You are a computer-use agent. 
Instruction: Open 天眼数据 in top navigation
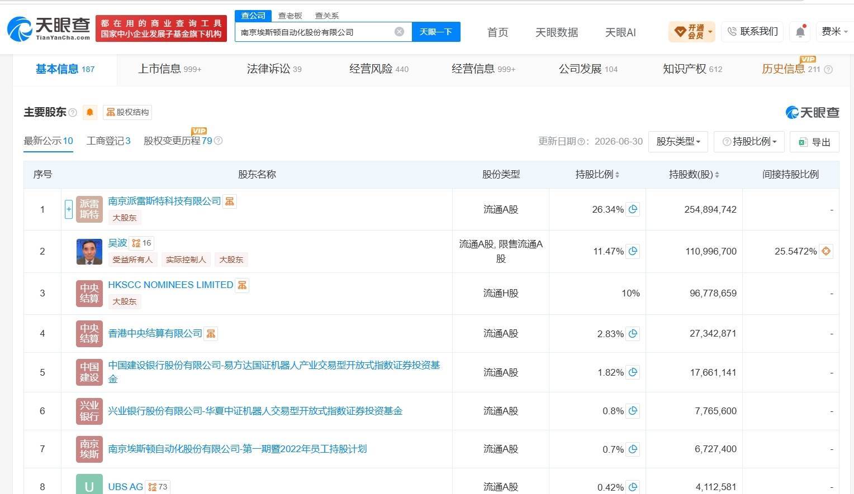click(x=557, y=32)
